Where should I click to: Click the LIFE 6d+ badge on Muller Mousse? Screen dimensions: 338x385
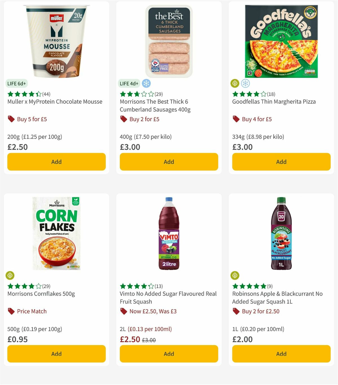point(17,83)
